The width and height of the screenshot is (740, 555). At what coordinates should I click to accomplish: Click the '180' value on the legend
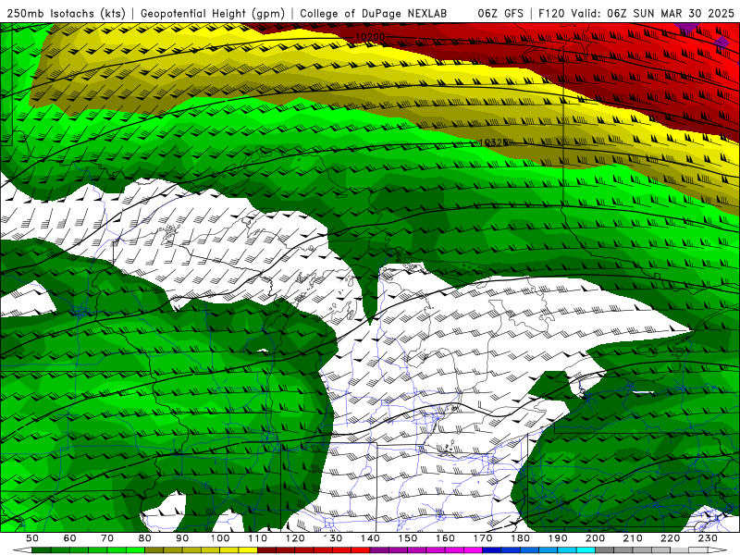pos(520,538)
